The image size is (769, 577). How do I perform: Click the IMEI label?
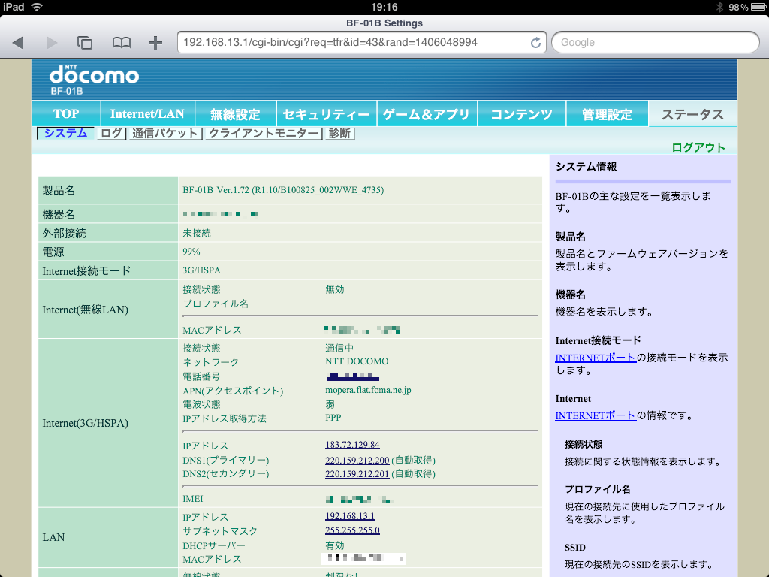(x=193, y=499)
